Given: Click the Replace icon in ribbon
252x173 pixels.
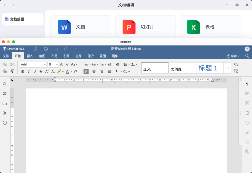Looking at the screenshot, I should click(x=236, y=64).
